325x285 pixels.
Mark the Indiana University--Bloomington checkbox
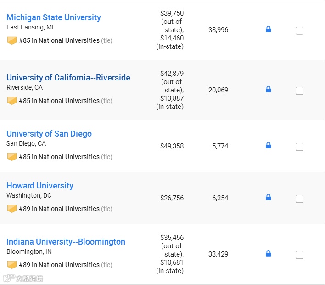pos(299,255)
